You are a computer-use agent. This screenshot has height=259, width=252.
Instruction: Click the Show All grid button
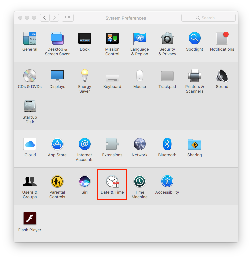point(68,18)
